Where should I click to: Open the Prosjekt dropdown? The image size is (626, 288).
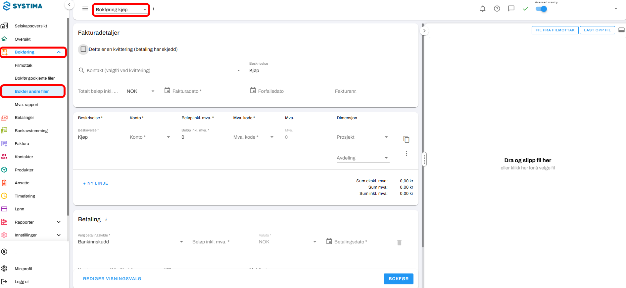point(363,137)
